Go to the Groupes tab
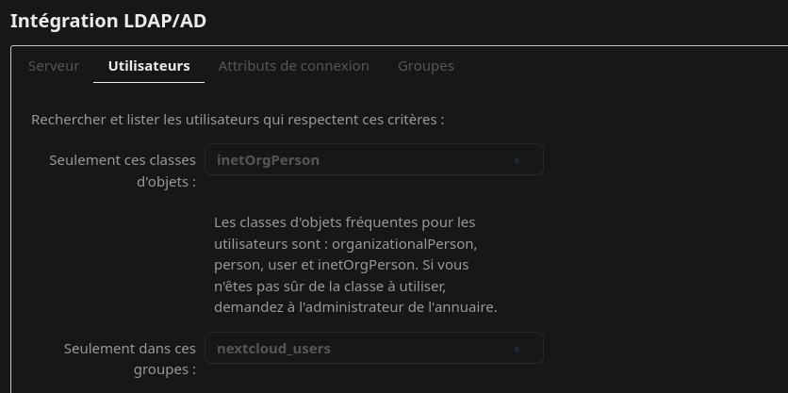This screenshot has height=393, width=788. point(425,66)
